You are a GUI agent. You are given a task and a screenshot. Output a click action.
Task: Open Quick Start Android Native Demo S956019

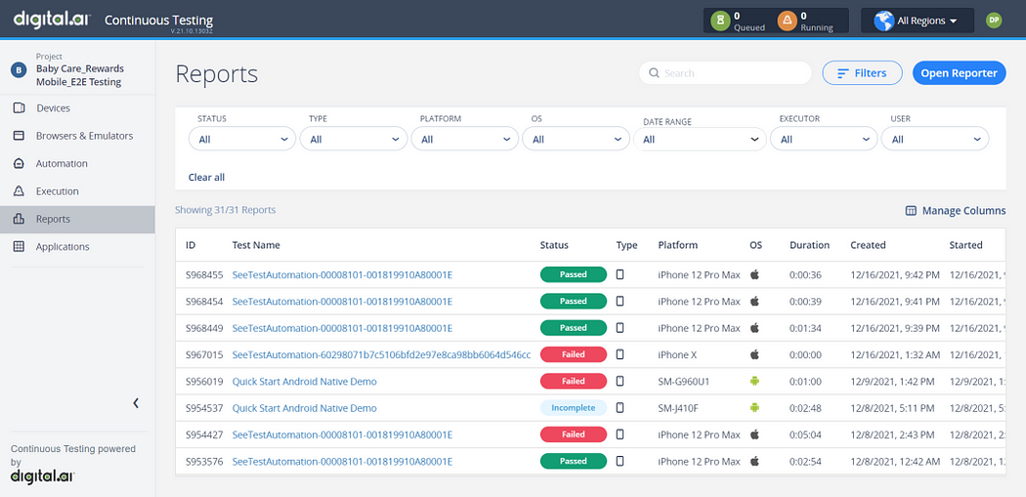pyautogui.click(x=304, y=381)
